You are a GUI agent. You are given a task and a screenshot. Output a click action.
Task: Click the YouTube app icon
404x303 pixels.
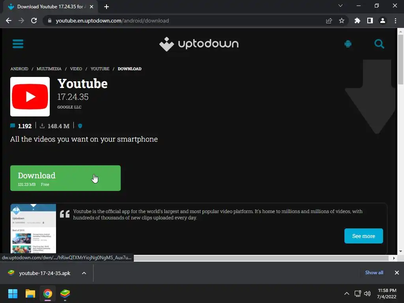(30, 97)
